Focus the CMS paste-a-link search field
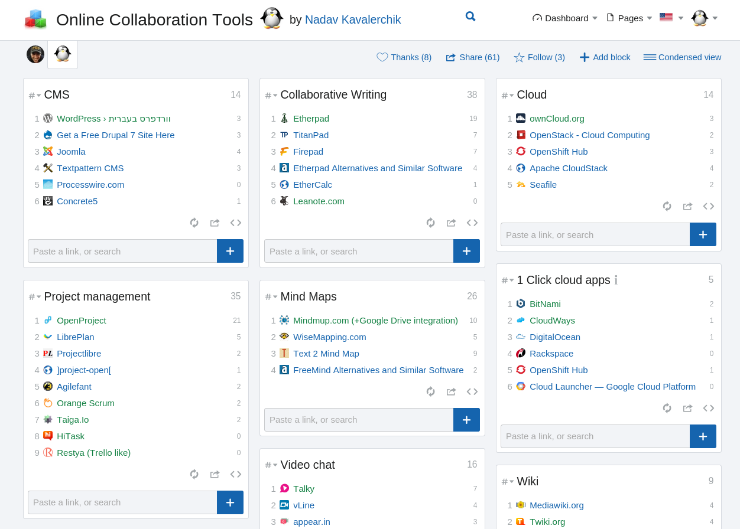740x529 pixels. 122,251
